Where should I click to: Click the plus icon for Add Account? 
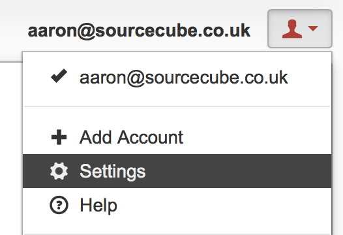(59, 137)
